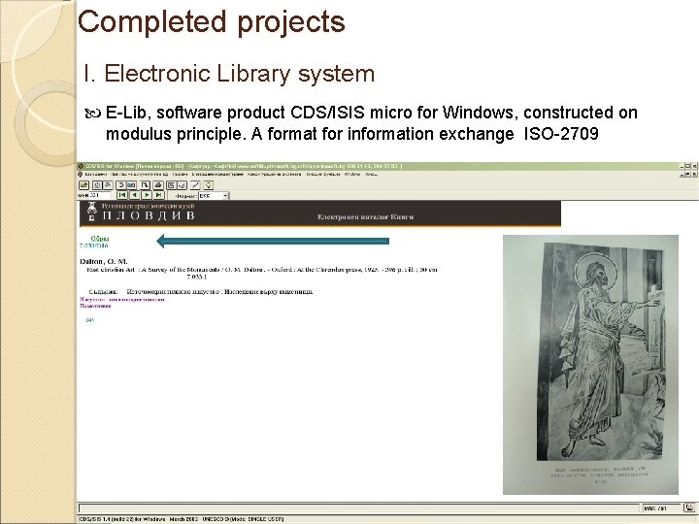
Task: Click the Plovdiv museum logo in the banner
Action: pos(92,212)
